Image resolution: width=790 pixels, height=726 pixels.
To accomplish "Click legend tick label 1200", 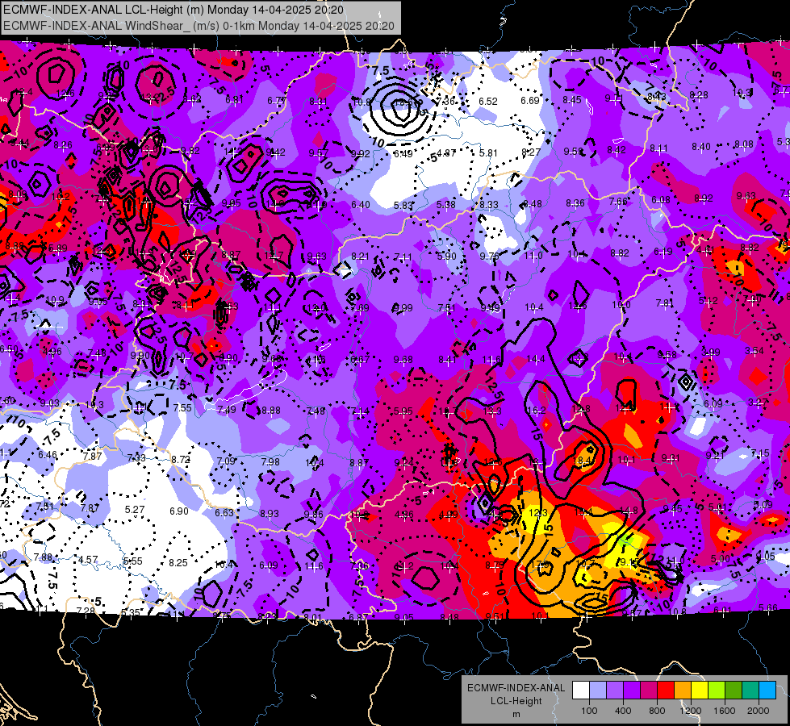I will (x=690, y=711).
